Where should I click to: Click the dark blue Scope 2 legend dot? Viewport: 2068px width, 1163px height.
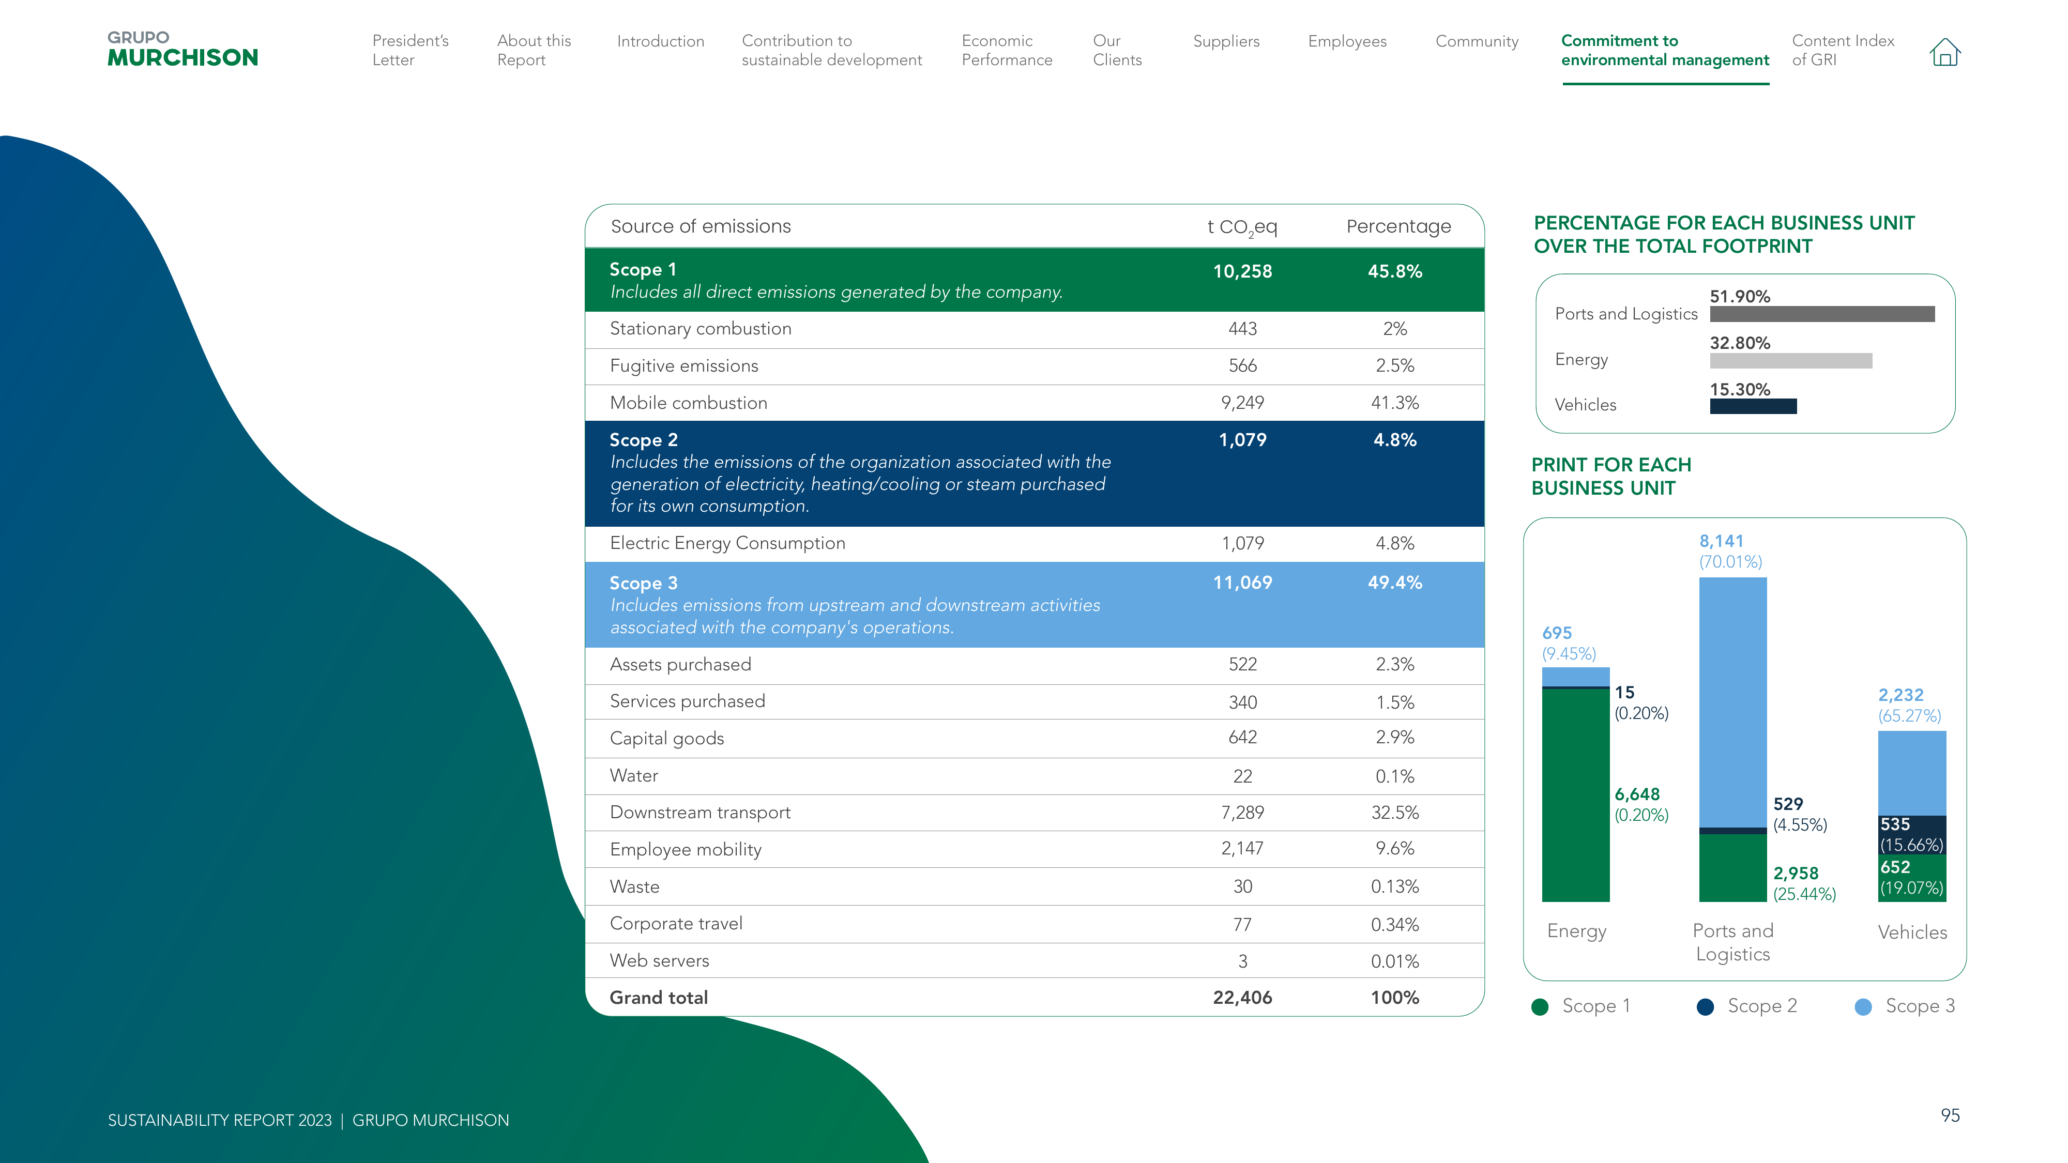tap(1705, 1006)
